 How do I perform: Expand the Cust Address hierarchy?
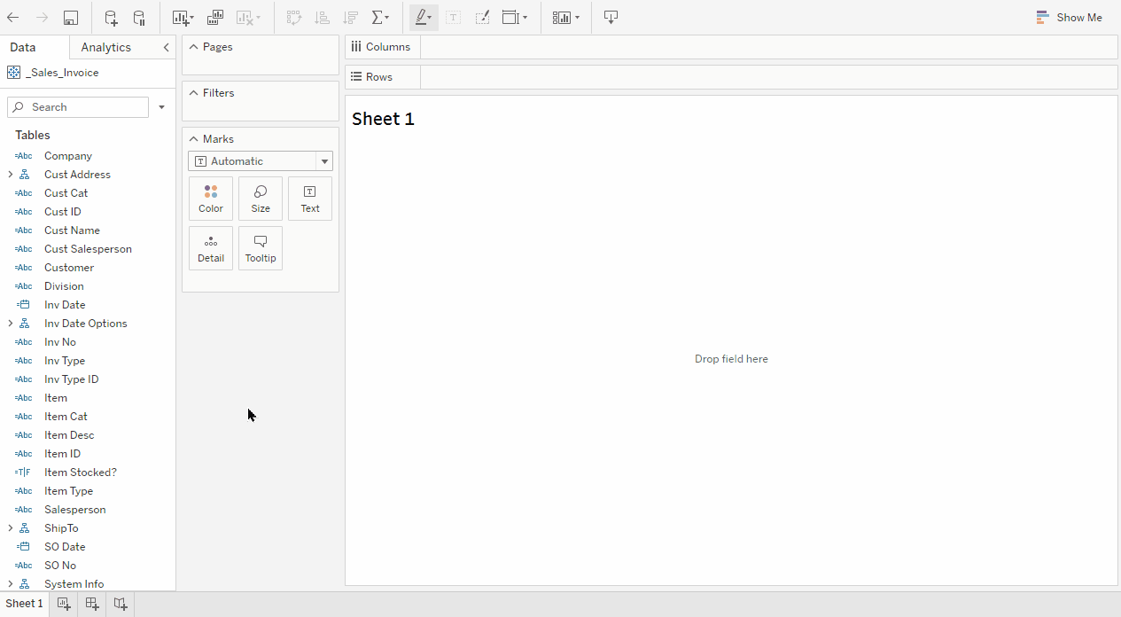pyautogui.click(x=11, y=175)
